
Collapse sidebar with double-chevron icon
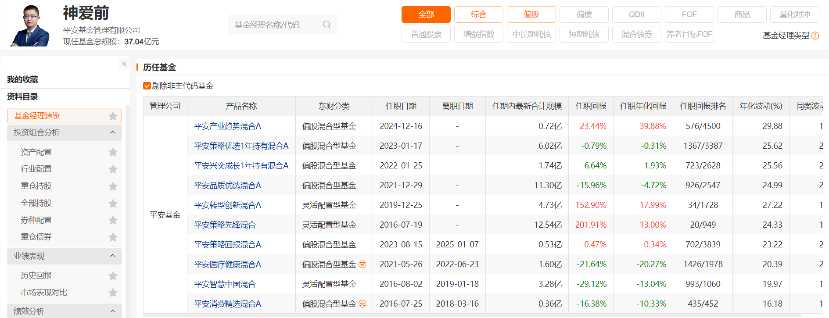pos(124,64)
